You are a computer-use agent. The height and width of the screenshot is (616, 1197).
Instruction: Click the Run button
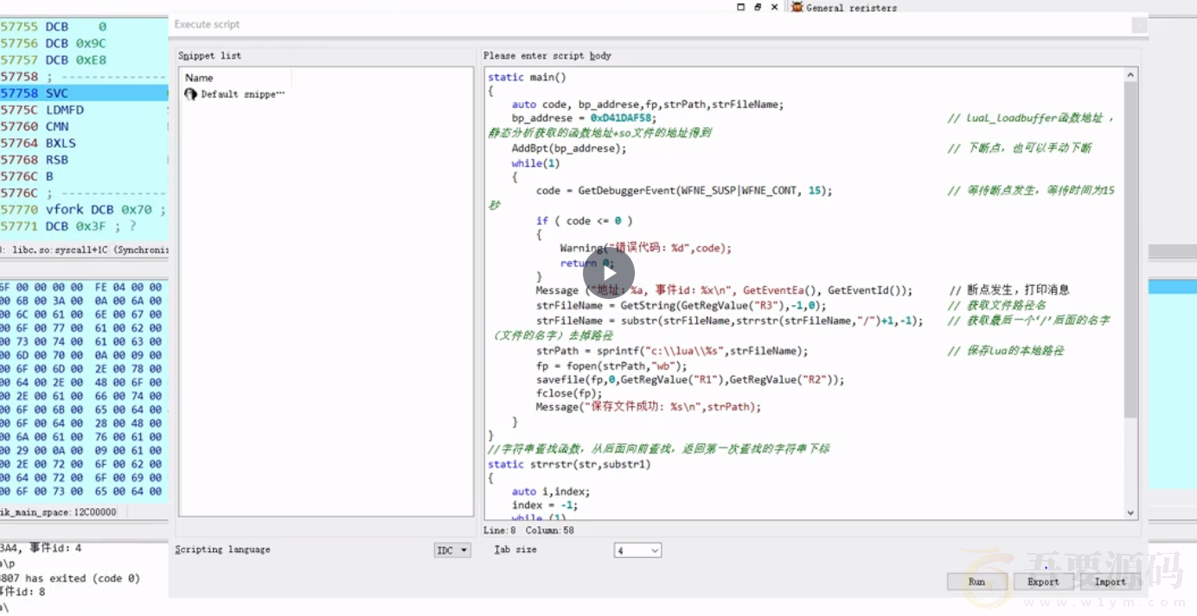point(976,581)
